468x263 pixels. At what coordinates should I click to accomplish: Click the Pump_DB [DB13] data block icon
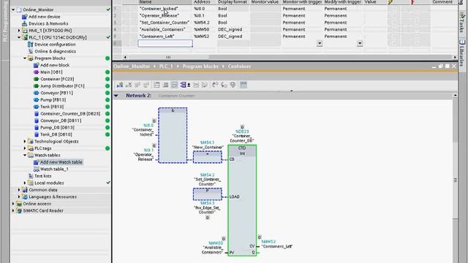pos(36,128)
